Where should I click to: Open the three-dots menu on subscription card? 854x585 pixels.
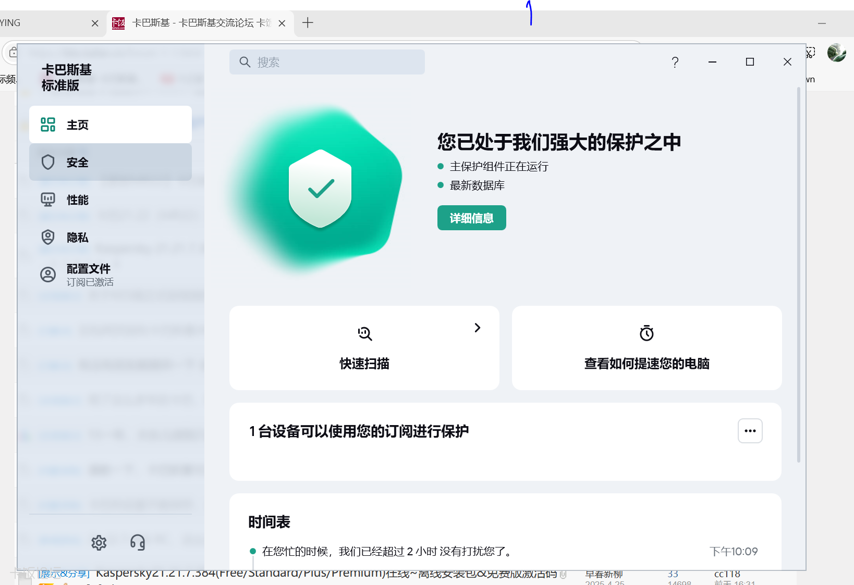(x=750, y=431)
